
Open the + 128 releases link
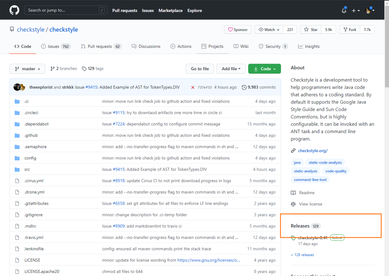(302, 255)
